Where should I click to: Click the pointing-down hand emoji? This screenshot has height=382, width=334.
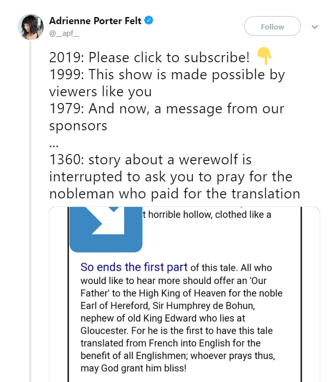point(265,57)
